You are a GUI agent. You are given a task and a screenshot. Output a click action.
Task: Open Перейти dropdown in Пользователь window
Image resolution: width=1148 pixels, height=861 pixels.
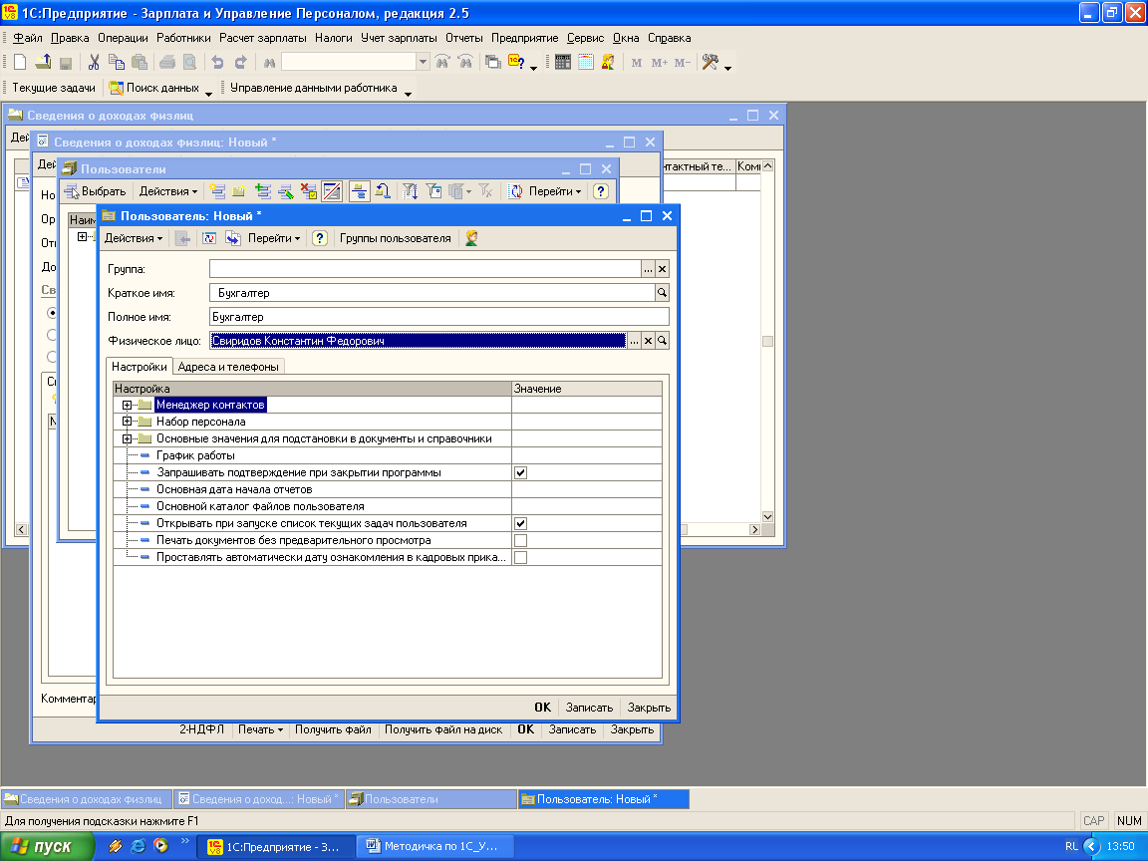click(274, 238)
